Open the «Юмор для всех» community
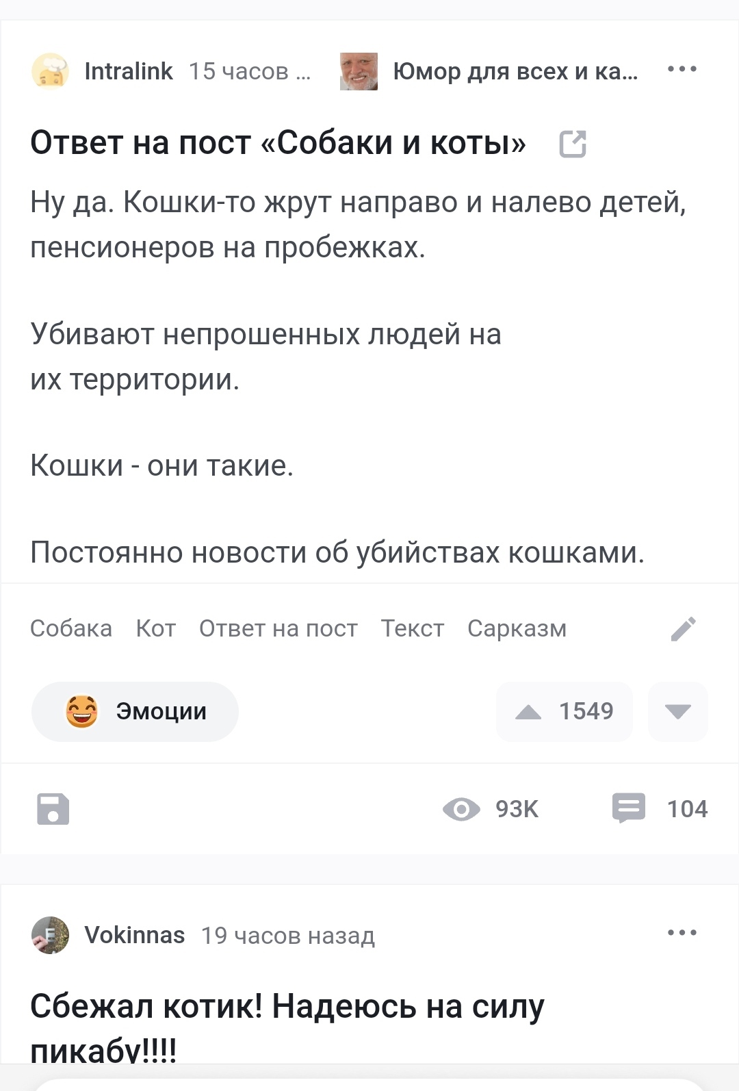 (x=515, y=71)
